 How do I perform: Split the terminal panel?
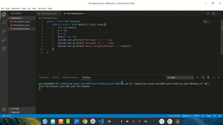203,77
